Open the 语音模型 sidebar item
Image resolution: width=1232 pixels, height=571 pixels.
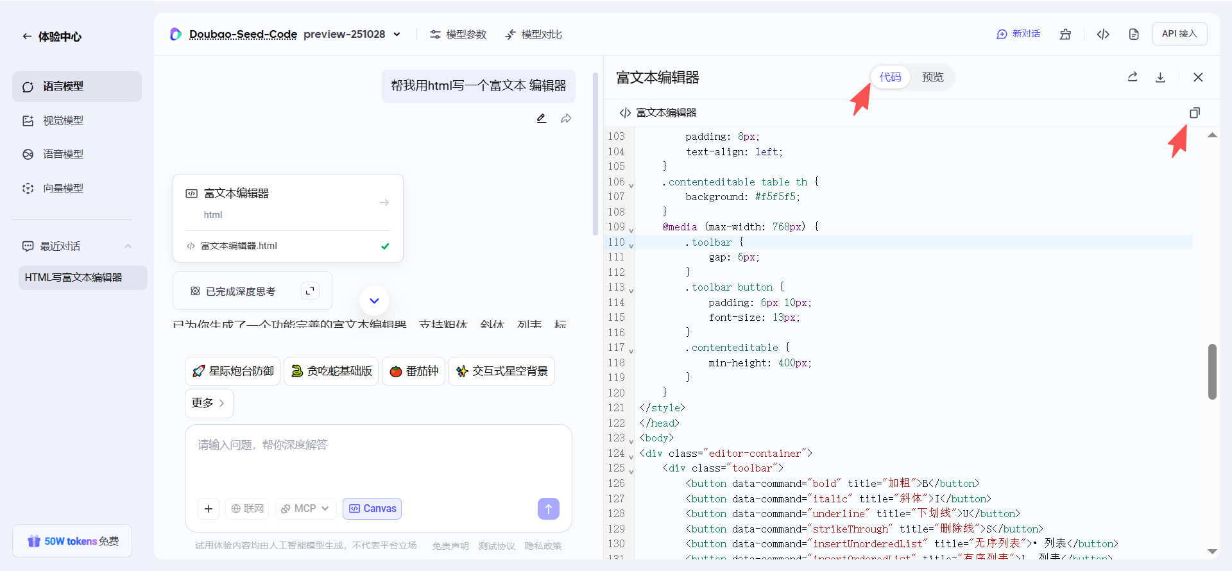click(x=77, y=155)
